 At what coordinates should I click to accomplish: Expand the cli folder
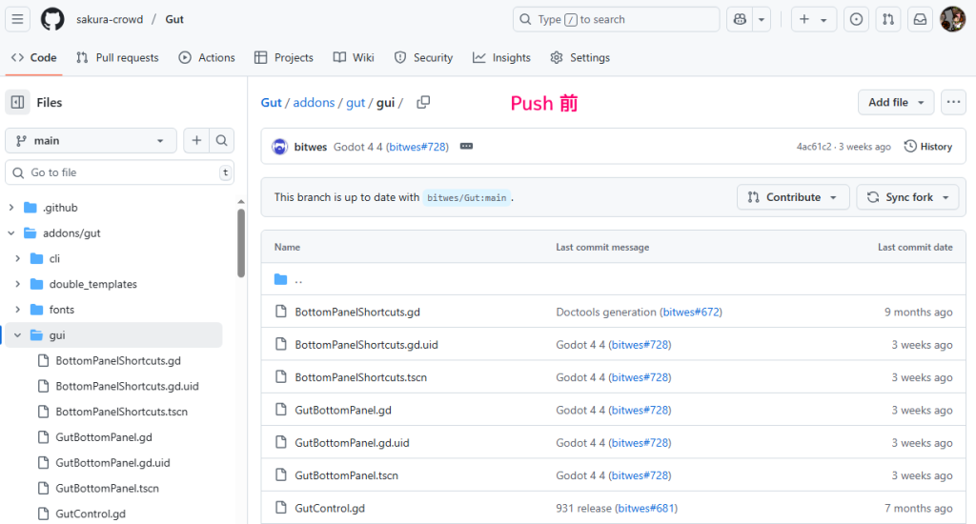[x=17, y=258]
